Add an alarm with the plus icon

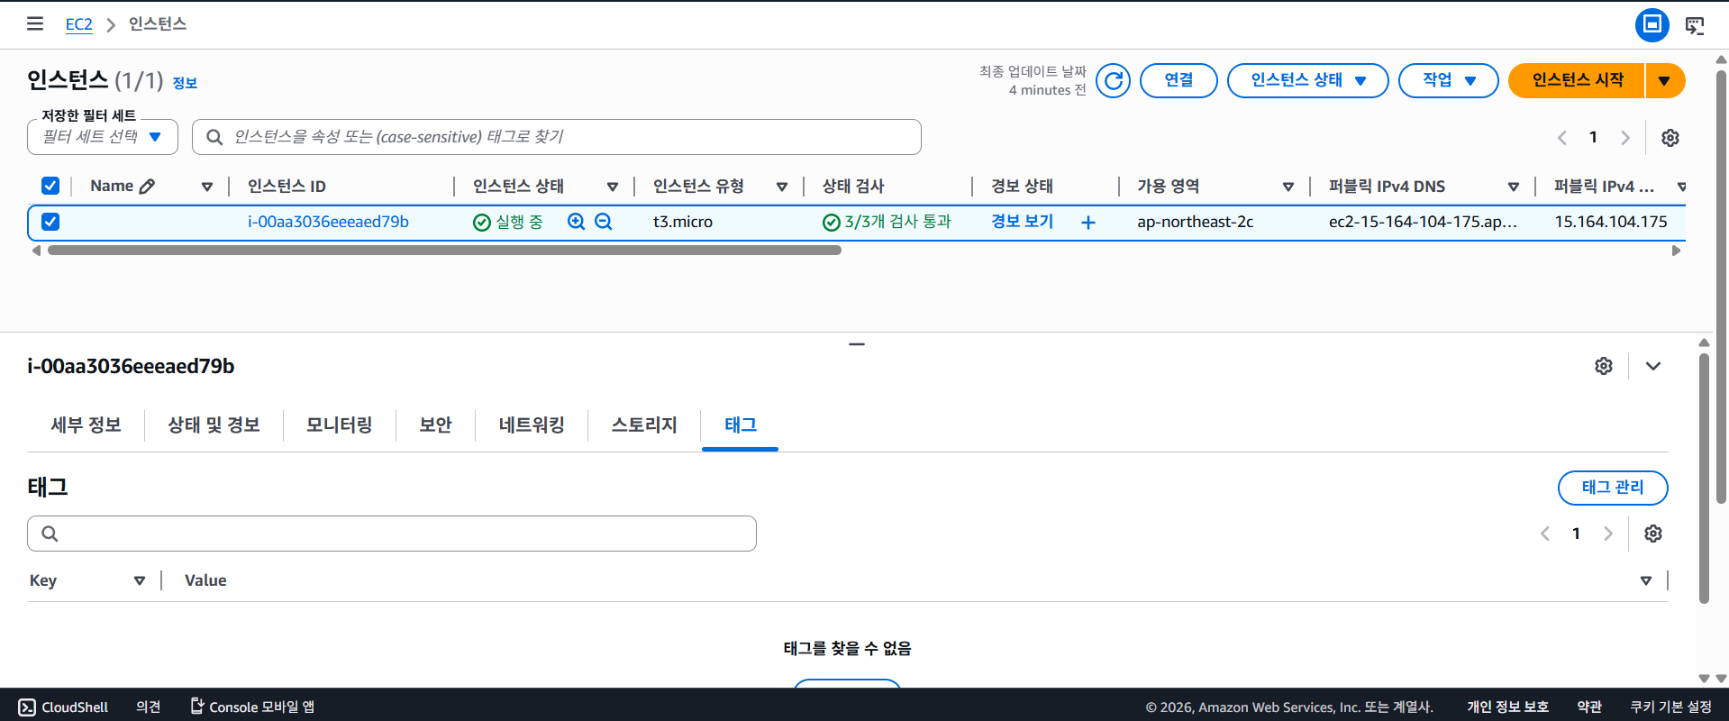(x=1088, y=223)
